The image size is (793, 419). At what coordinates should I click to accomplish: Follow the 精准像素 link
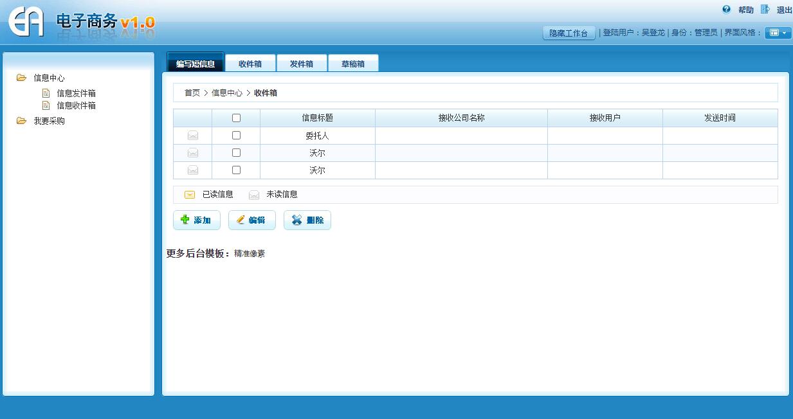tap(250, 254)
